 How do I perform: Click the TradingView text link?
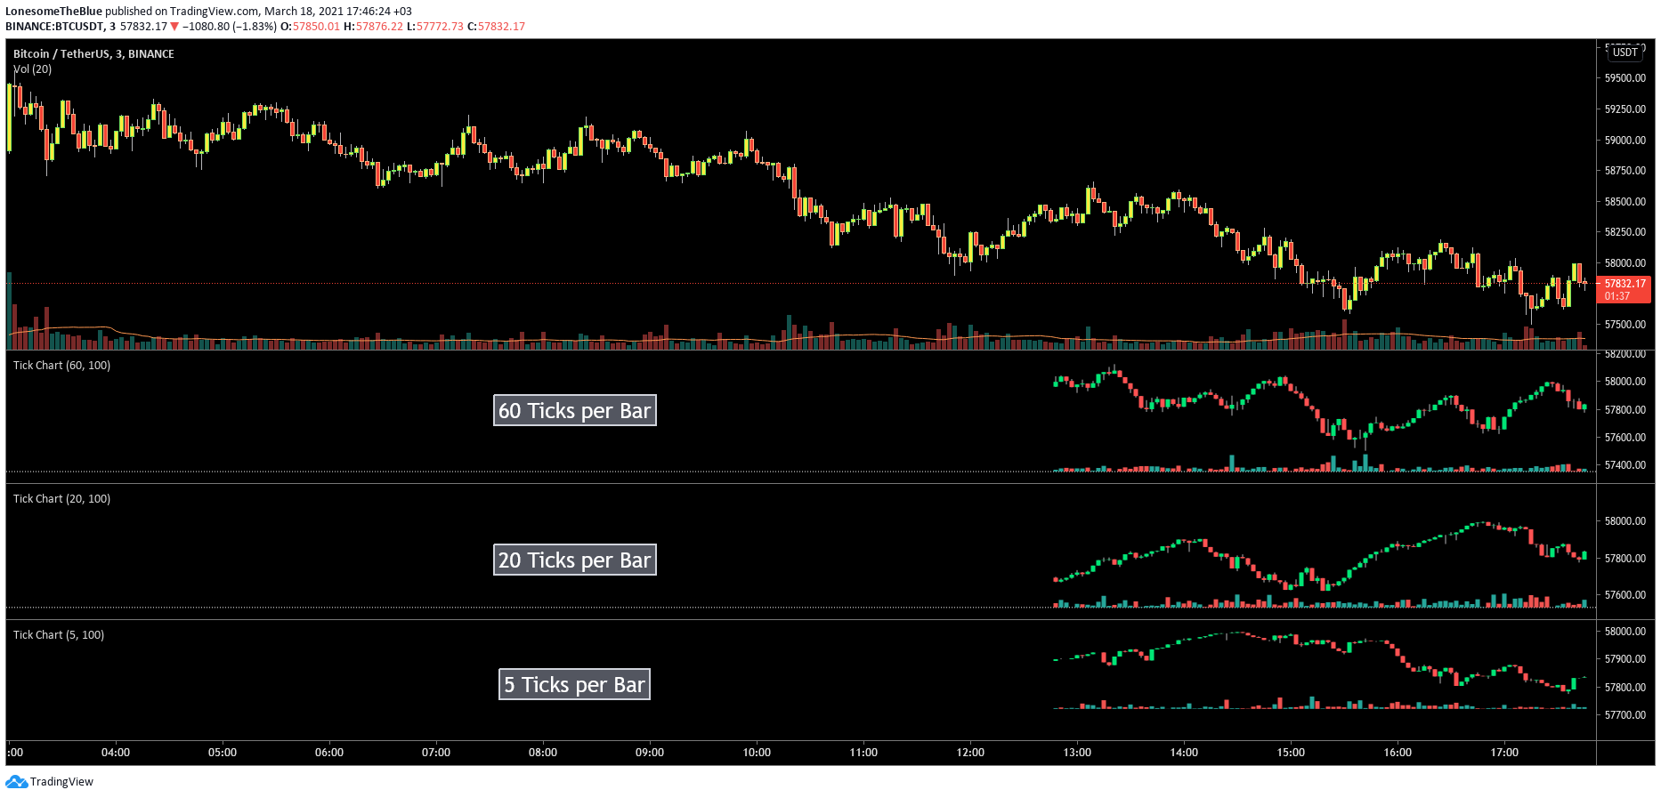click(61, 782)
